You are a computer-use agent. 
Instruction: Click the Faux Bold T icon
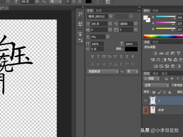click(x=93, y=56)
